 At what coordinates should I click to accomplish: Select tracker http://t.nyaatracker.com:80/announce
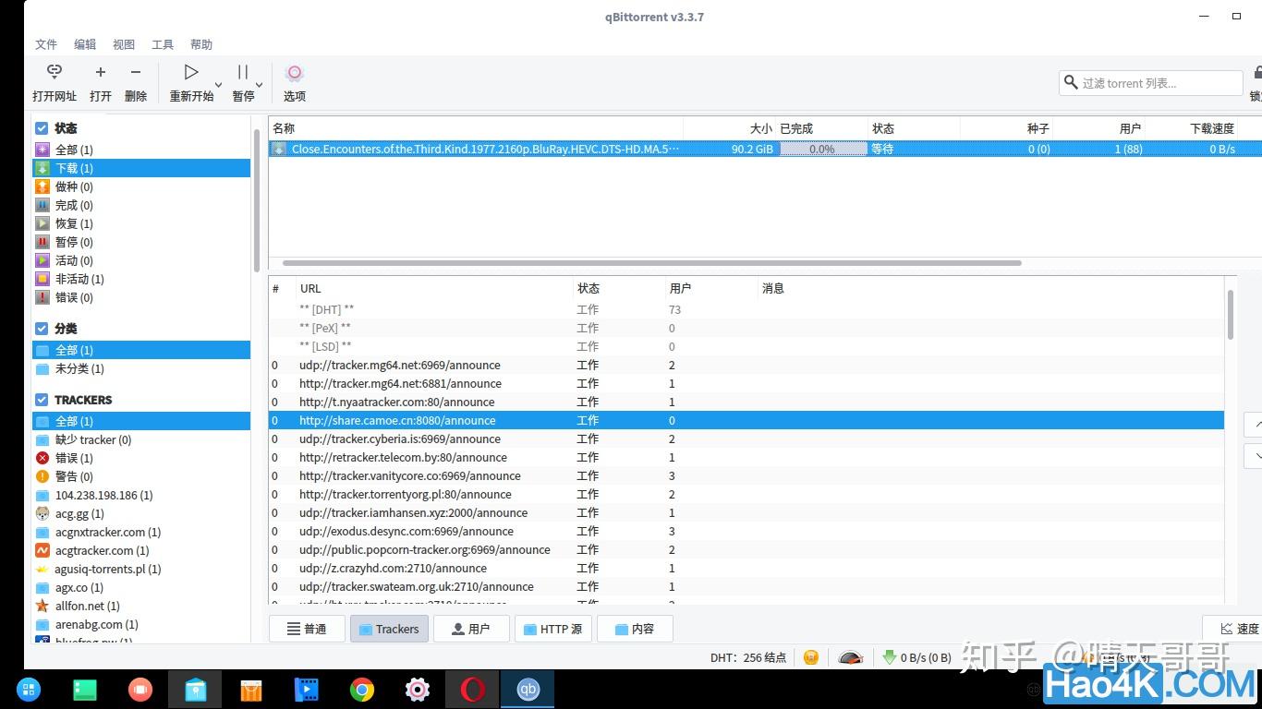746,402
